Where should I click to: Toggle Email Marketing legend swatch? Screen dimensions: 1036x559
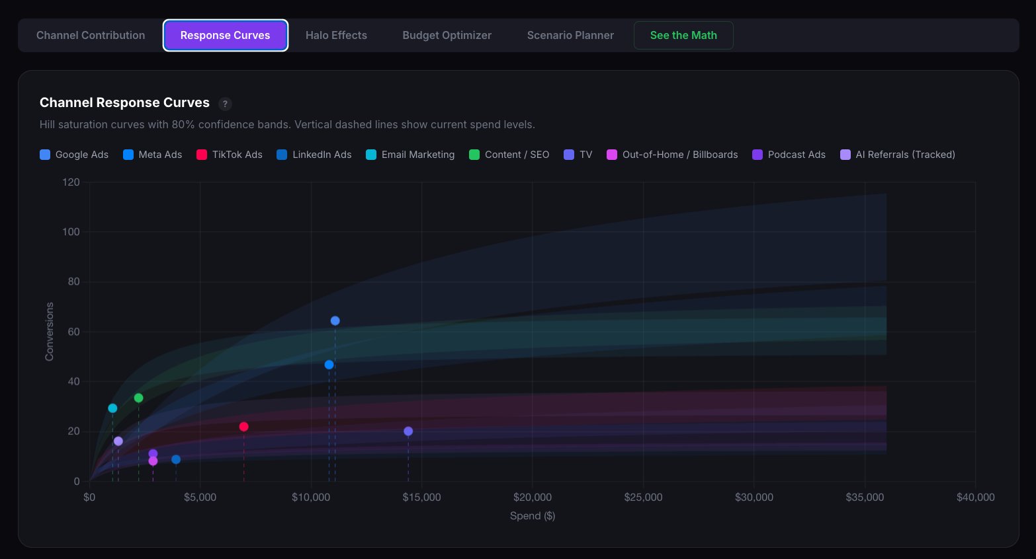tap(371, 155)
